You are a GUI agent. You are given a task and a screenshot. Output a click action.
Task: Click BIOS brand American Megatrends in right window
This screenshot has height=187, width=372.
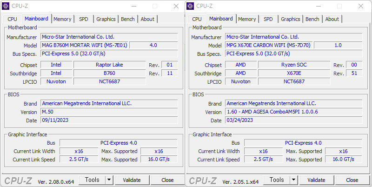click(294, 103)
